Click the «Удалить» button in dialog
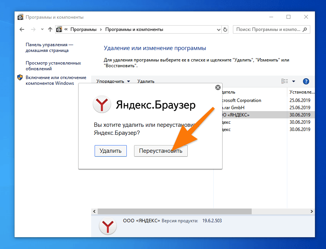This screenshot has height=249, width=326. pyautogui.click(x=111, y=151)
